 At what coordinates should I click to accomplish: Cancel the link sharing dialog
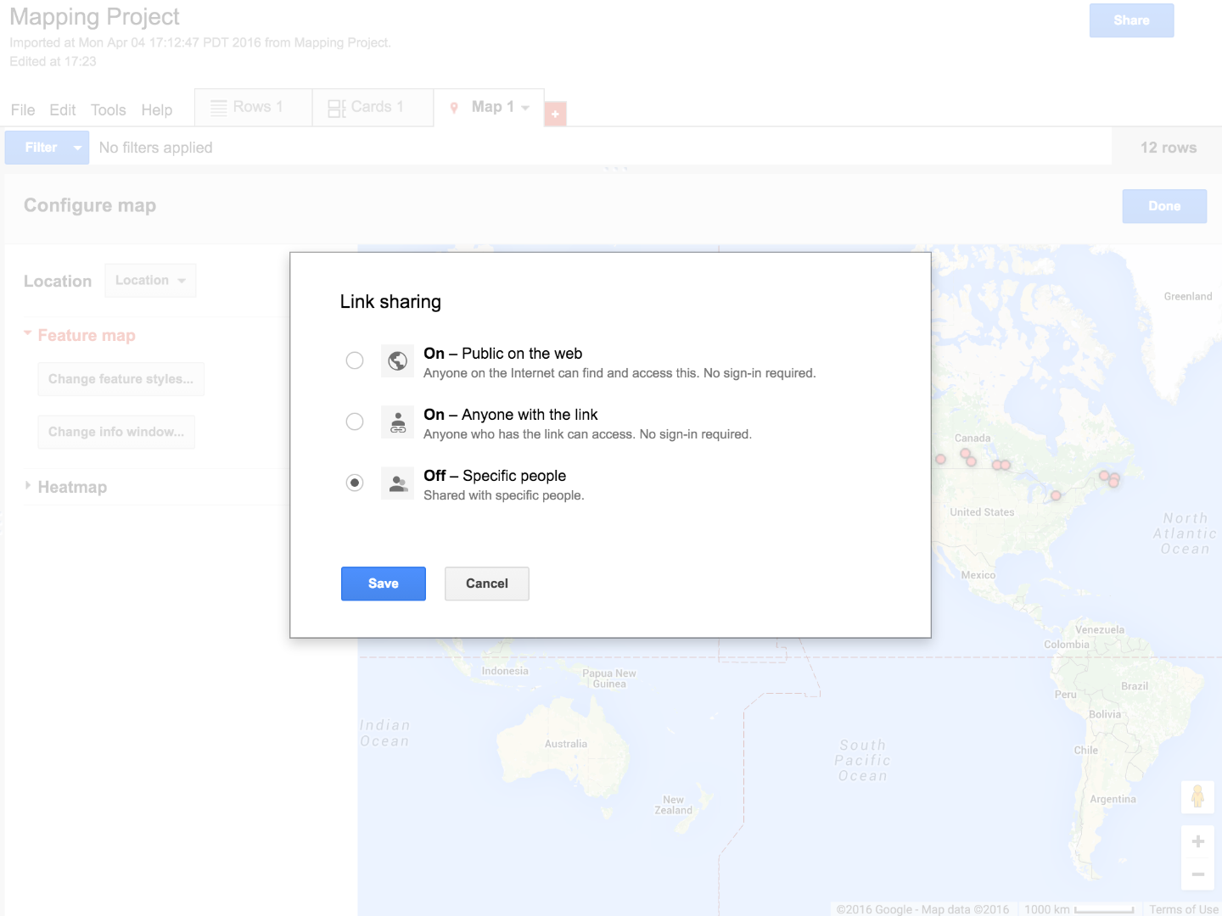486,584
